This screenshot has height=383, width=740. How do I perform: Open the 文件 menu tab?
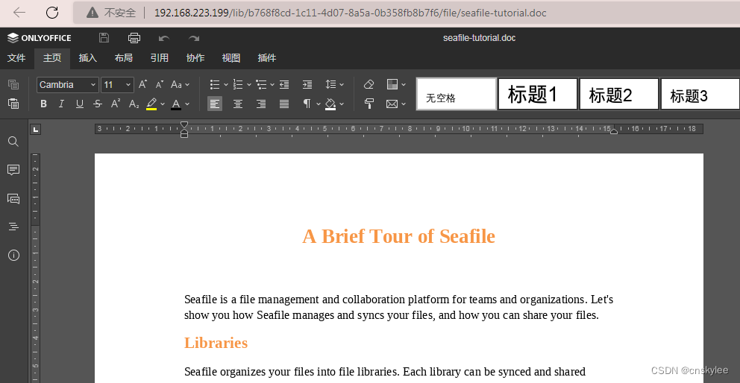pos(16,58)
